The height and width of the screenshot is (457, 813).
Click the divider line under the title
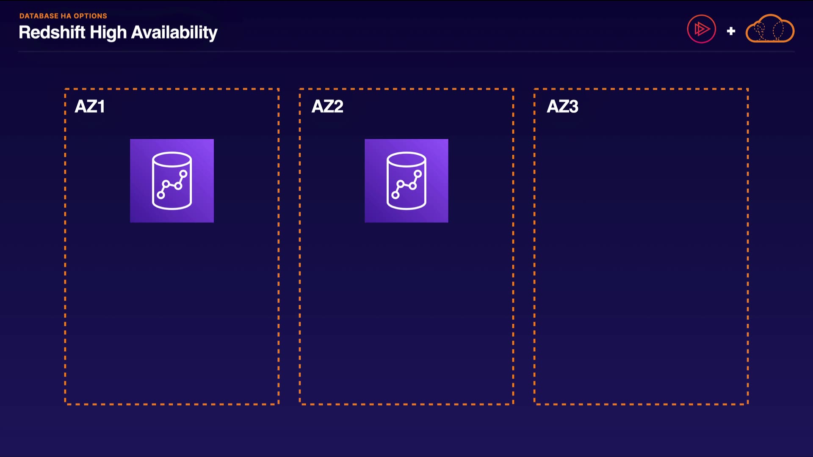coord(406,52)
